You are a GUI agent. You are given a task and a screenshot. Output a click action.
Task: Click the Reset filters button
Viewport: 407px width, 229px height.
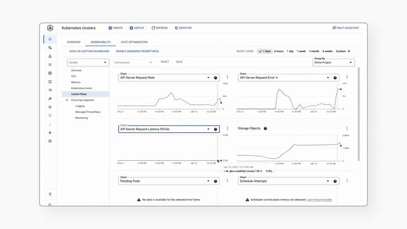point(165,62)
